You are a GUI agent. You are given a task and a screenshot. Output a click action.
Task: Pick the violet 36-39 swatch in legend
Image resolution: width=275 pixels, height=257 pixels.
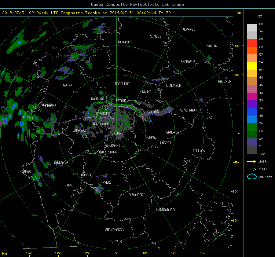click(252, 104)
